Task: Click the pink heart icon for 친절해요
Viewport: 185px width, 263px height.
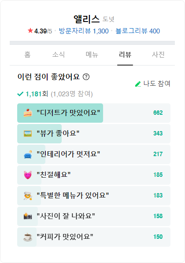Action: tap(28, 175)
